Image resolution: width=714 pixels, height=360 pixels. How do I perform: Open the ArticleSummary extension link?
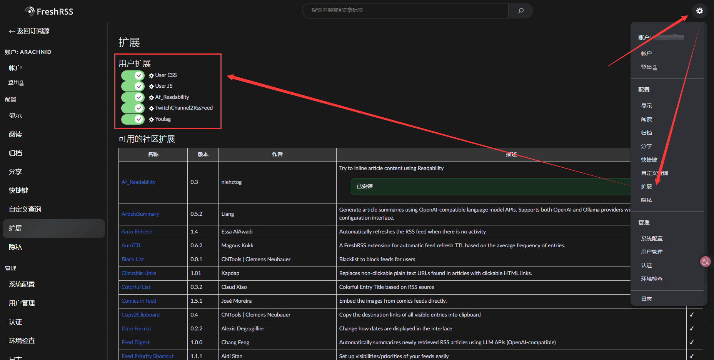pos(140,214)
